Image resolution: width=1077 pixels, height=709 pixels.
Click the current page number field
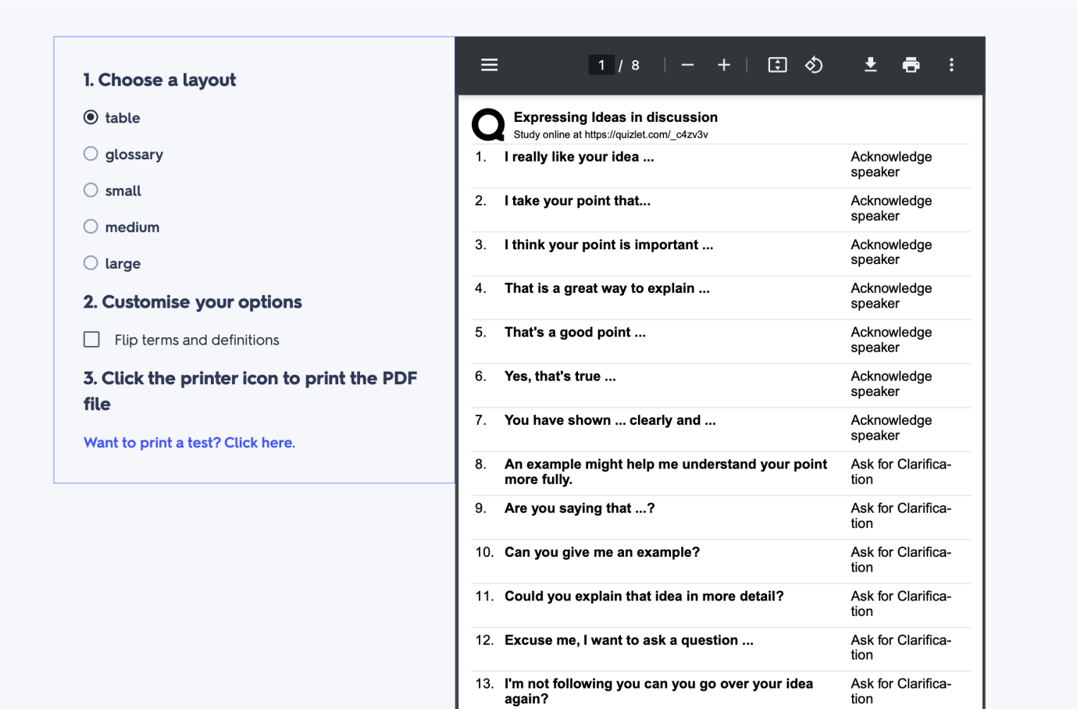(601, 65)
